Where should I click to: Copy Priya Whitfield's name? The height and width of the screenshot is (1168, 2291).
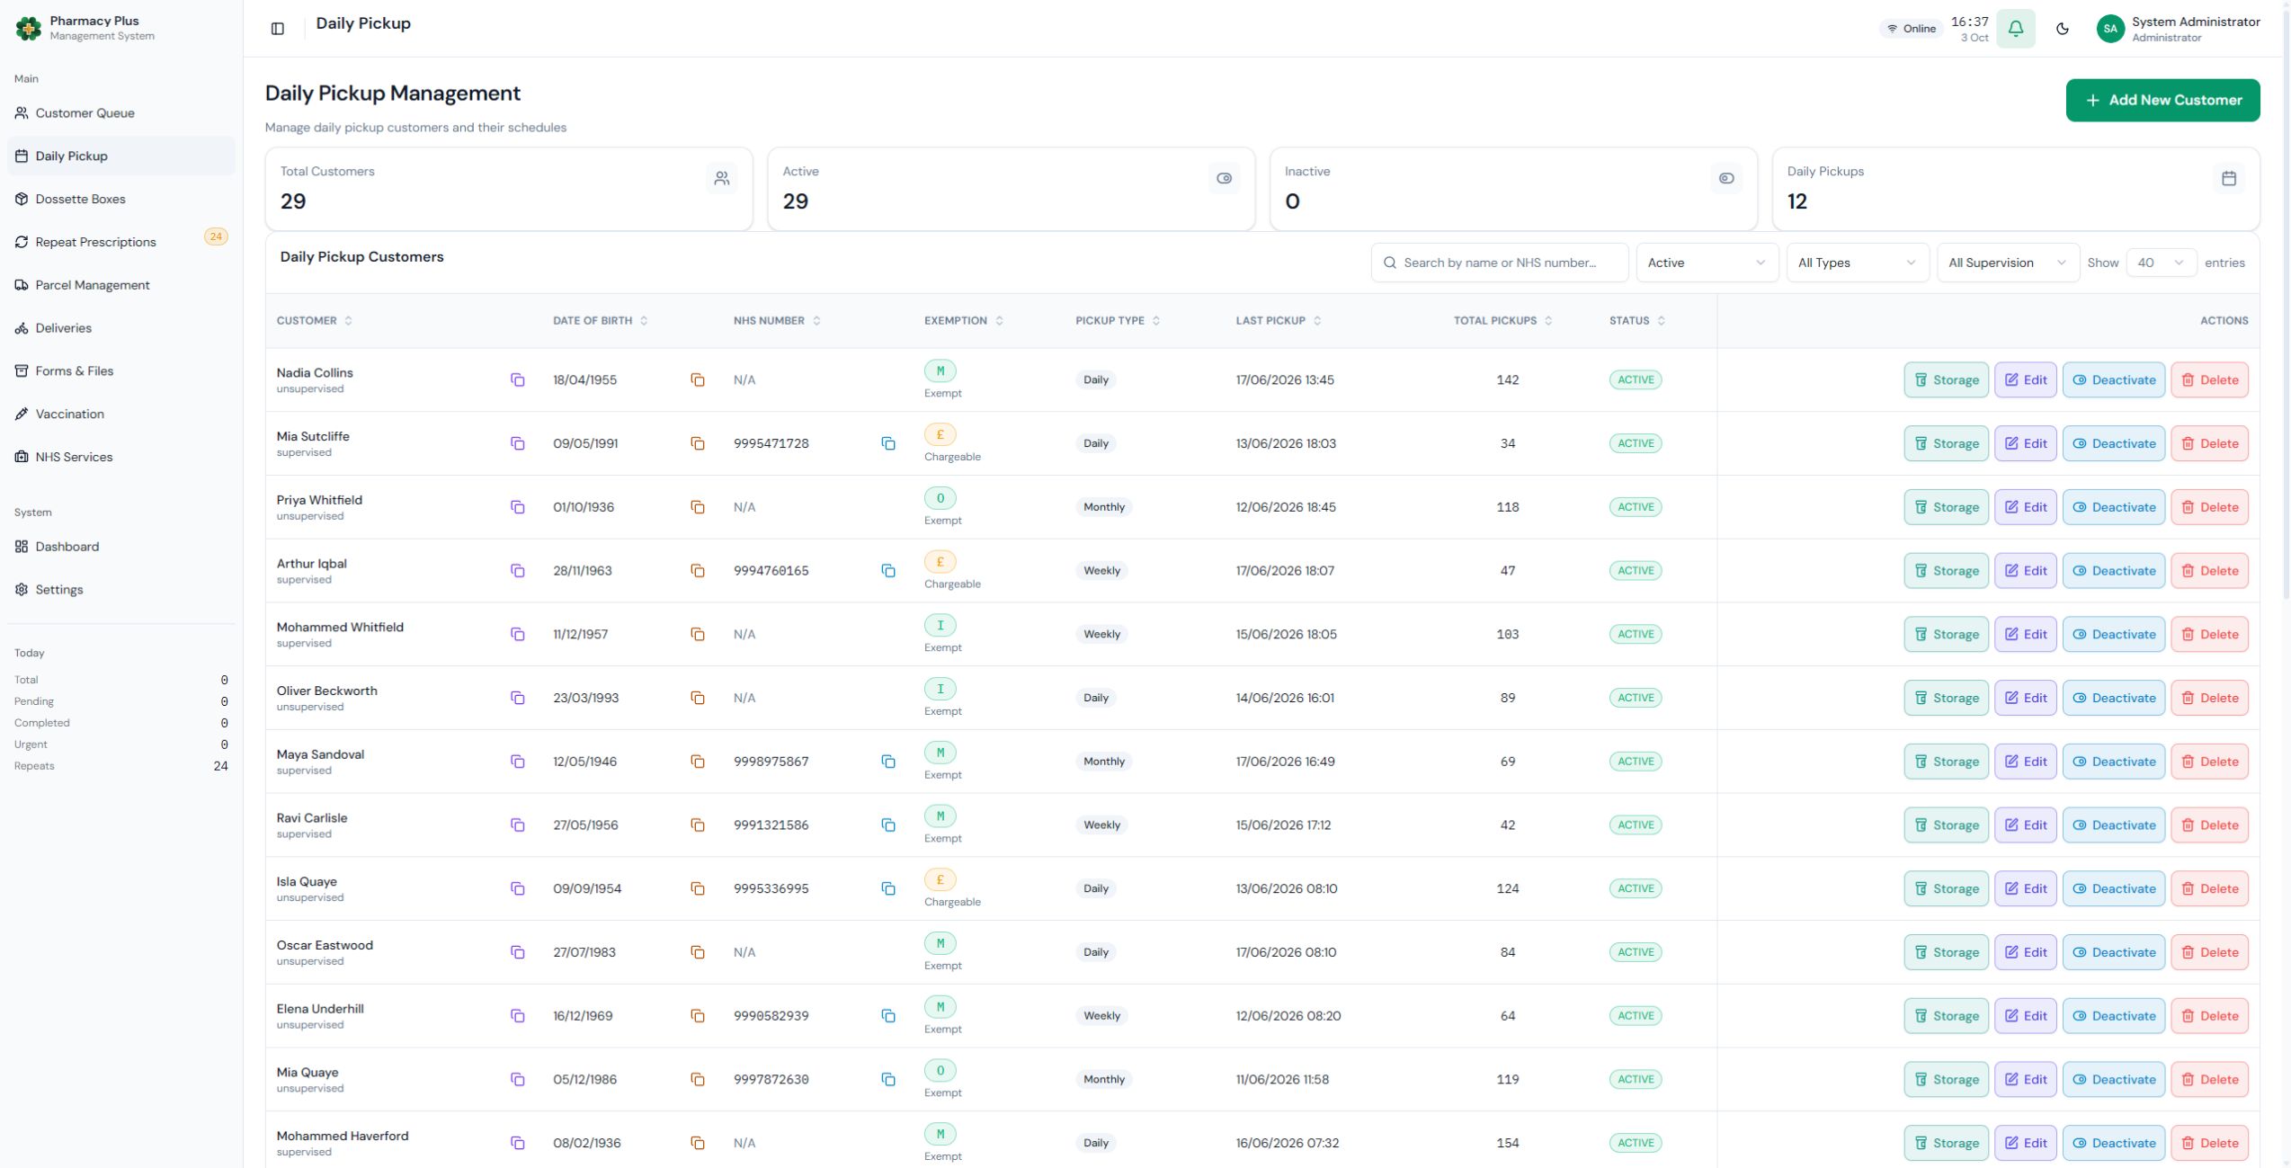coord(518,507)
